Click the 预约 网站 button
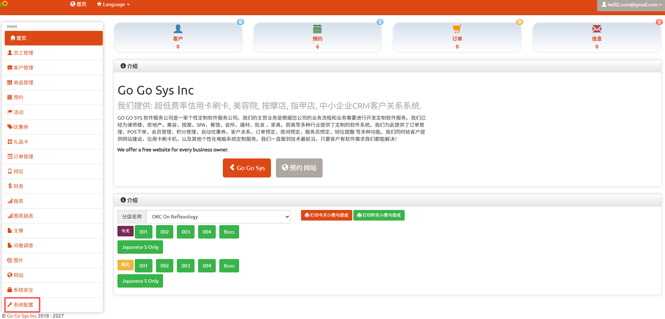Viewport: 665px width, 319px height. point(299,168)
